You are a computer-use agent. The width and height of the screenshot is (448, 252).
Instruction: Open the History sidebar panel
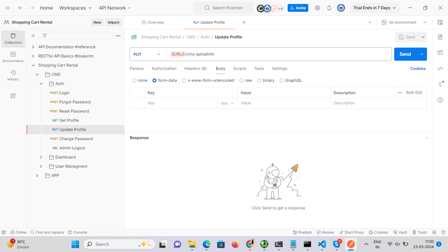13,75
